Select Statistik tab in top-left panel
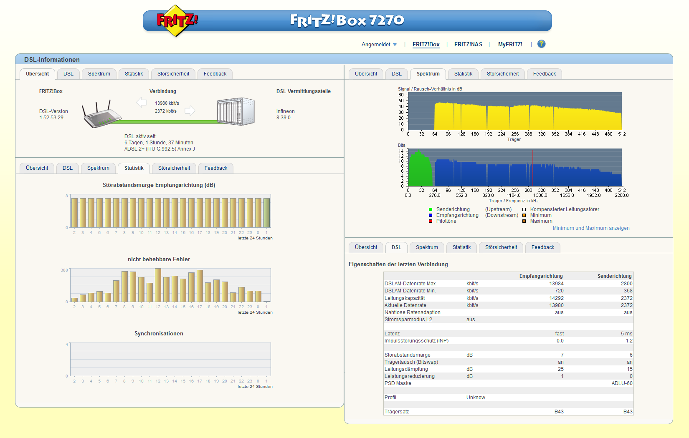This screenshot has width=689, height=438. (x=134, y=74)
